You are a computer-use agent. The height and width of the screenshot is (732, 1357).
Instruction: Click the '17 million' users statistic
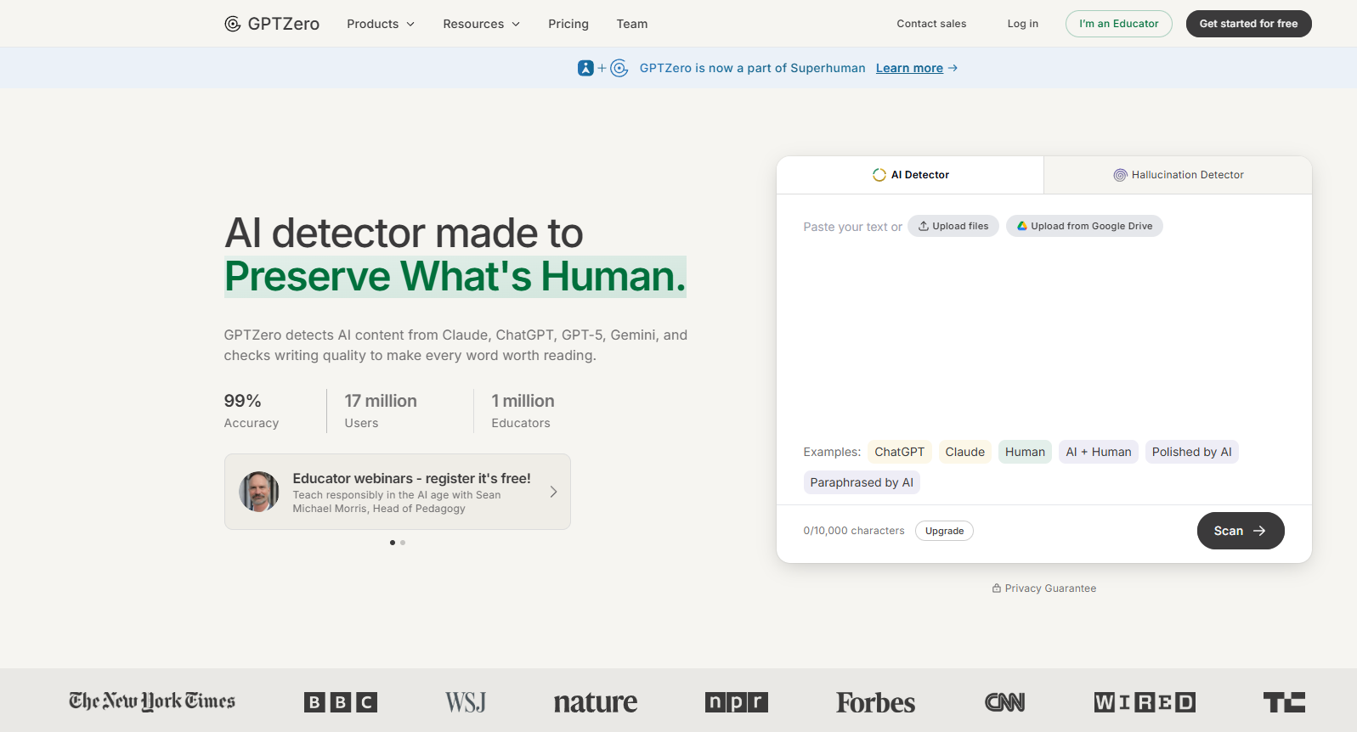pos(381,401)
